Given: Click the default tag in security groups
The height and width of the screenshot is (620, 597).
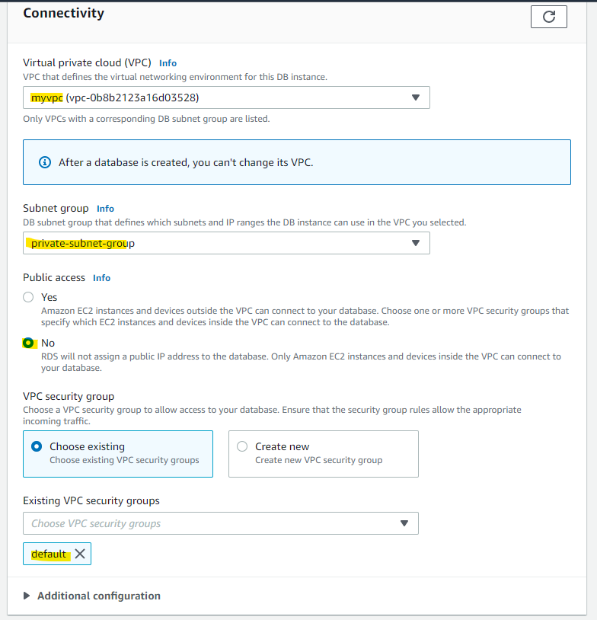Looking at the screenshot, I should tap(49, 554).
